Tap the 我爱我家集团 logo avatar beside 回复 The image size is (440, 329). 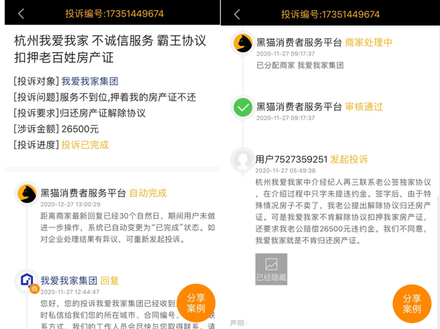[x=27, y=281]
